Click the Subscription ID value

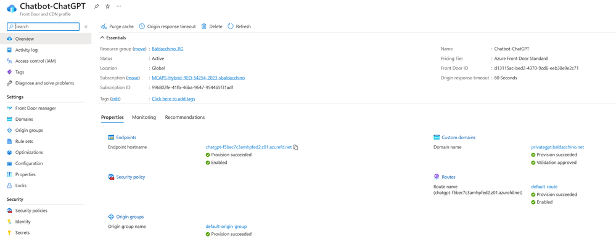(192, 87)
